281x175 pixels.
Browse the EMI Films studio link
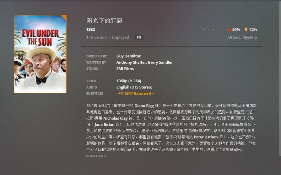[125, 69]
